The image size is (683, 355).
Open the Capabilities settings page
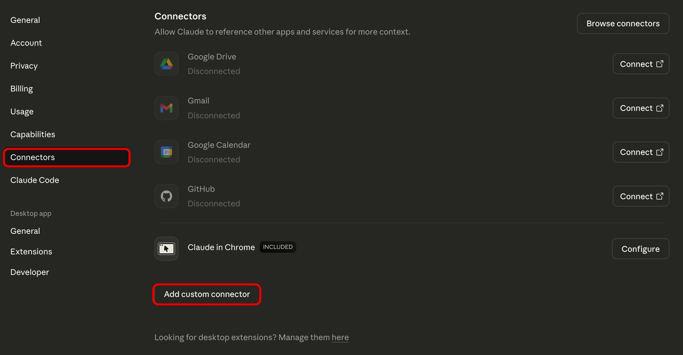tap(33, 134)
